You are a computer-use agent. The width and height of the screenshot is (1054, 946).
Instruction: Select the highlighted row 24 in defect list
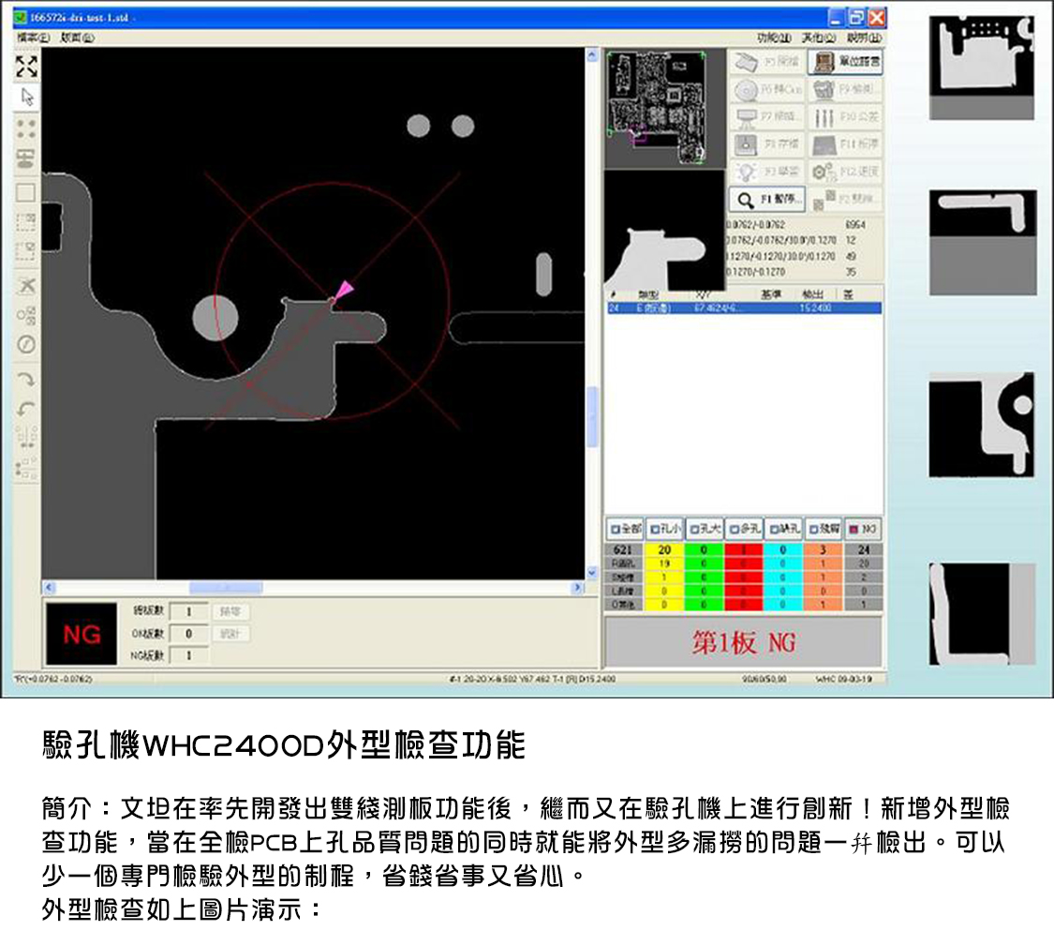pyautogui.click(x=744, y=308)
